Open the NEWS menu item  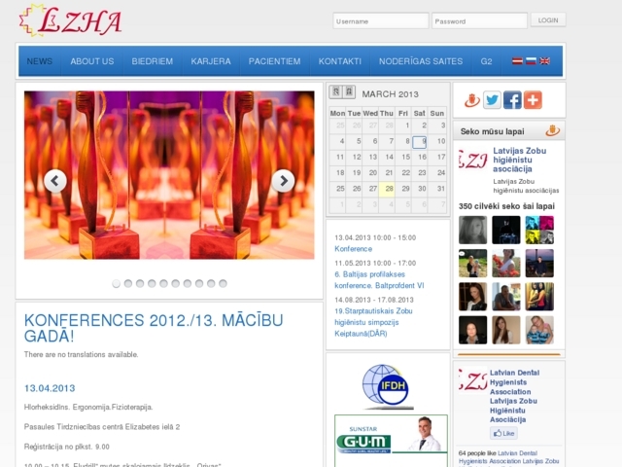coord(39,61)
